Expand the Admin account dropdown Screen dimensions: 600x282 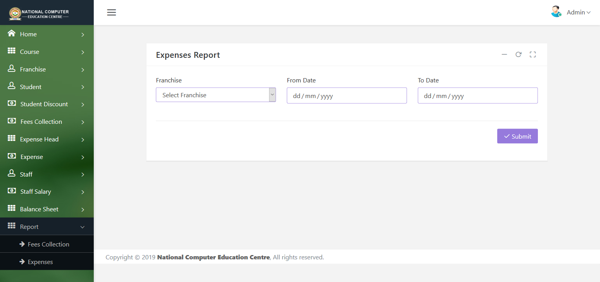pyautogui.click(x=579, y=12)
